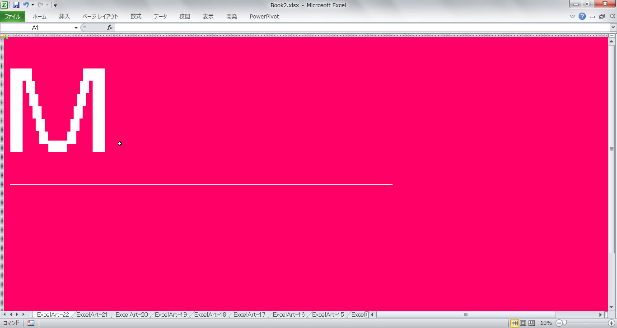617x328 pixels.
Task: Open the ExcelArt-17 sheet tab
Action: coord(249,314)
